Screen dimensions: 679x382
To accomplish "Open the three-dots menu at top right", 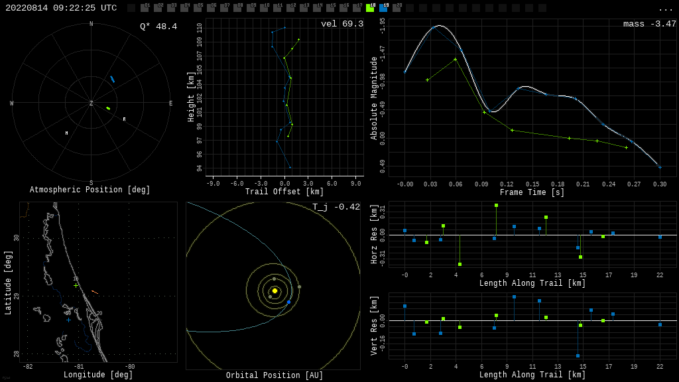I will click(665, 9).
